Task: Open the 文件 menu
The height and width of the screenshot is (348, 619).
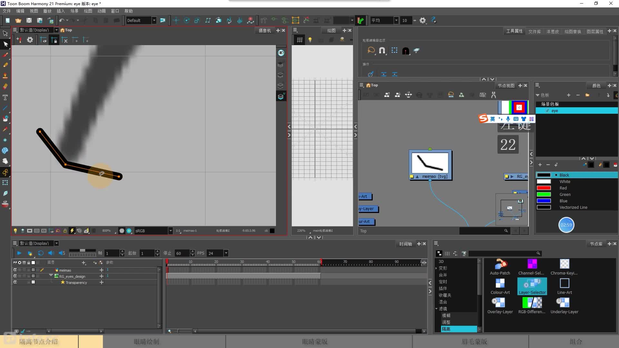Action: click(7, 11)
